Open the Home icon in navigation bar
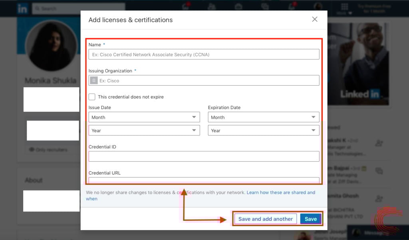Screen dimensions: 409x240 (185, 6)
